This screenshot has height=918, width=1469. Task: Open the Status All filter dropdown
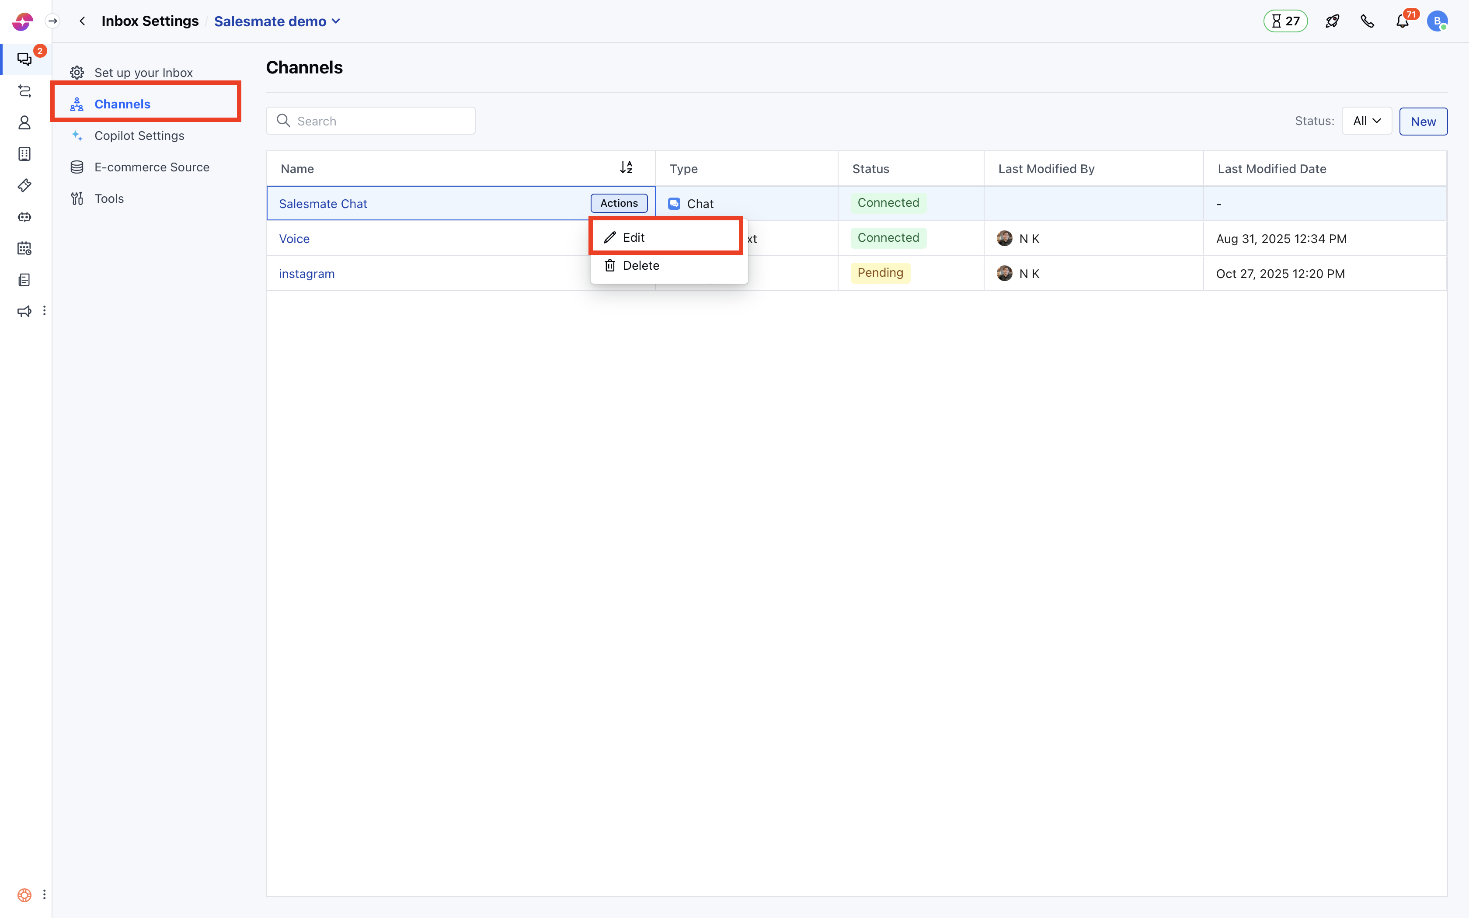1366,121
